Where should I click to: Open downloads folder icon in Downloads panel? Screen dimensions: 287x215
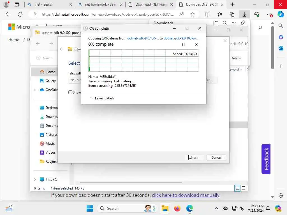[x=216, y=23]
